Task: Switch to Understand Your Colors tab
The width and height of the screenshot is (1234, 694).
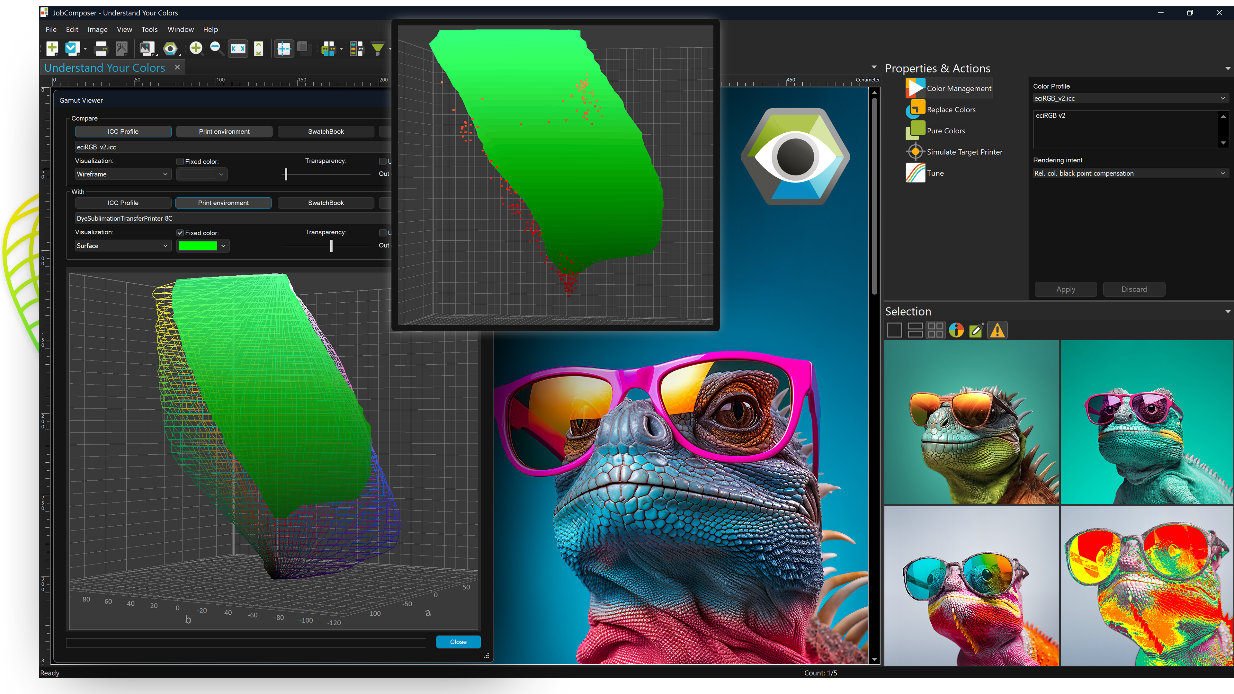Action: pyautogui.click(x=104, y=68)
